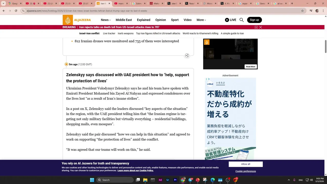Open Chrome's three-dot menu
This screenshot has height=184, width=327.
[x=323, y=11]
